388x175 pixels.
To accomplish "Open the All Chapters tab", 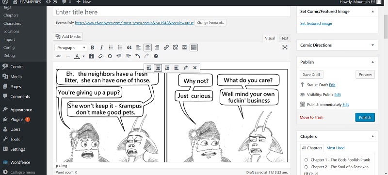I will [312, 148].
